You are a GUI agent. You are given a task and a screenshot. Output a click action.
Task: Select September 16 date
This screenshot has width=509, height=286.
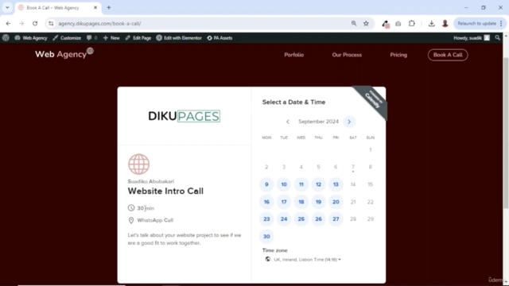pyautogui.click(x=266, y=202)
